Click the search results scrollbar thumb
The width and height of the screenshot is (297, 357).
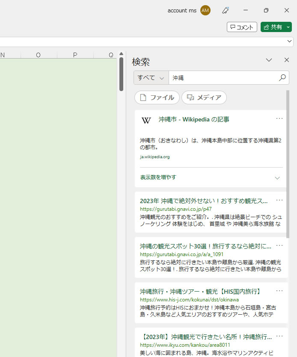pos(288,164)
